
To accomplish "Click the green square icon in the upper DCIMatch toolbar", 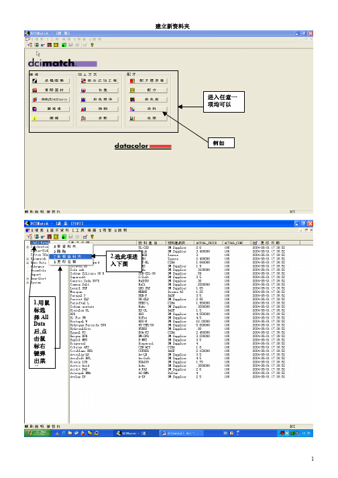I will (64, 45).
